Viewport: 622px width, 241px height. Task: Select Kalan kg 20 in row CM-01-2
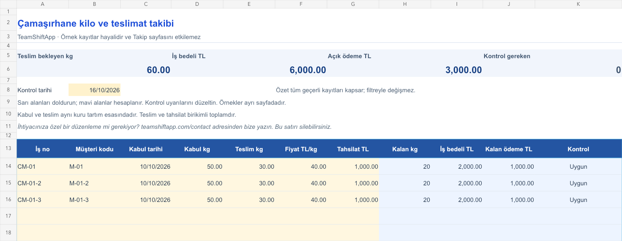405,183
